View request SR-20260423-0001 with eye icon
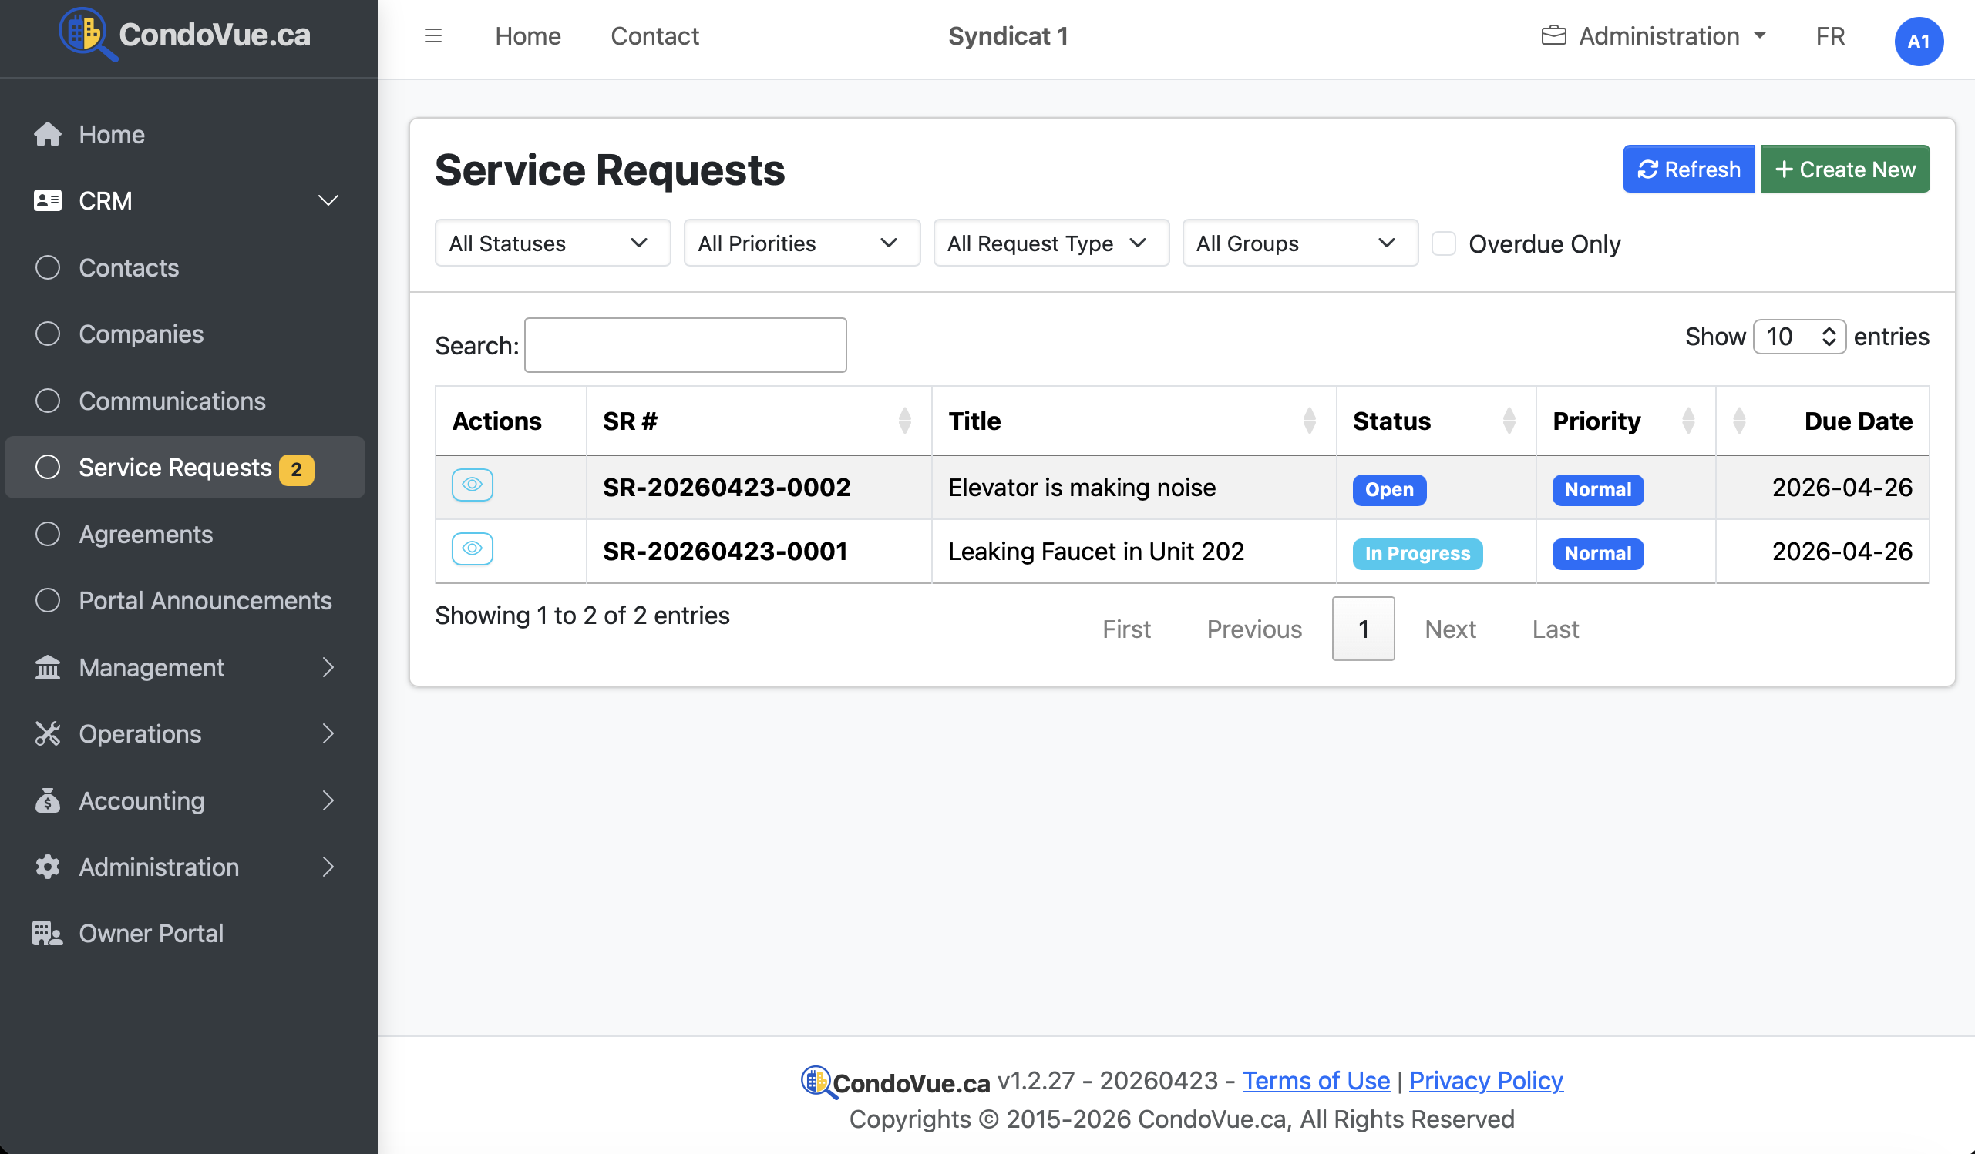1975x1154 pixels. (x=472, y=548)
